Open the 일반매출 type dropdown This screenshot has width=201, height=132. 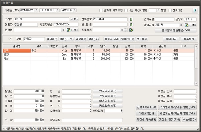(x=75, y=10)
